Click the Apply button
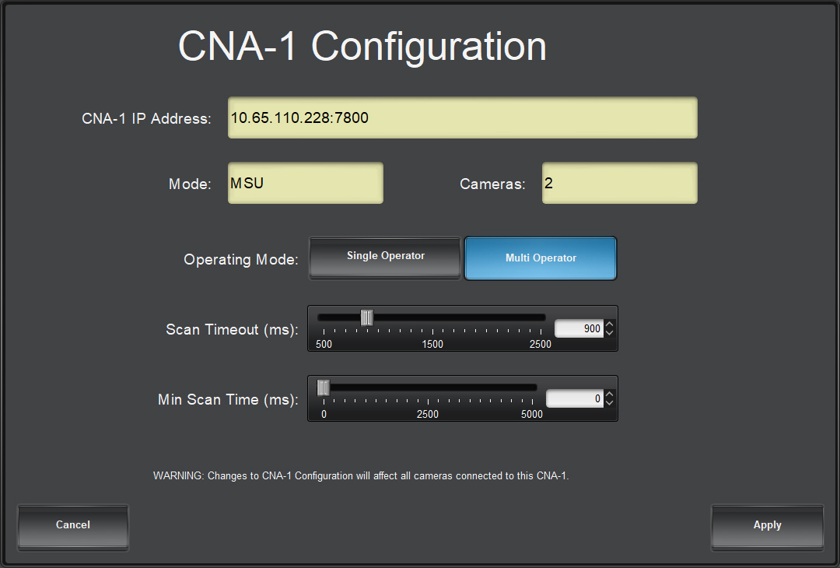This screenshot has height=568, width=840. click(x=767, y=525)
